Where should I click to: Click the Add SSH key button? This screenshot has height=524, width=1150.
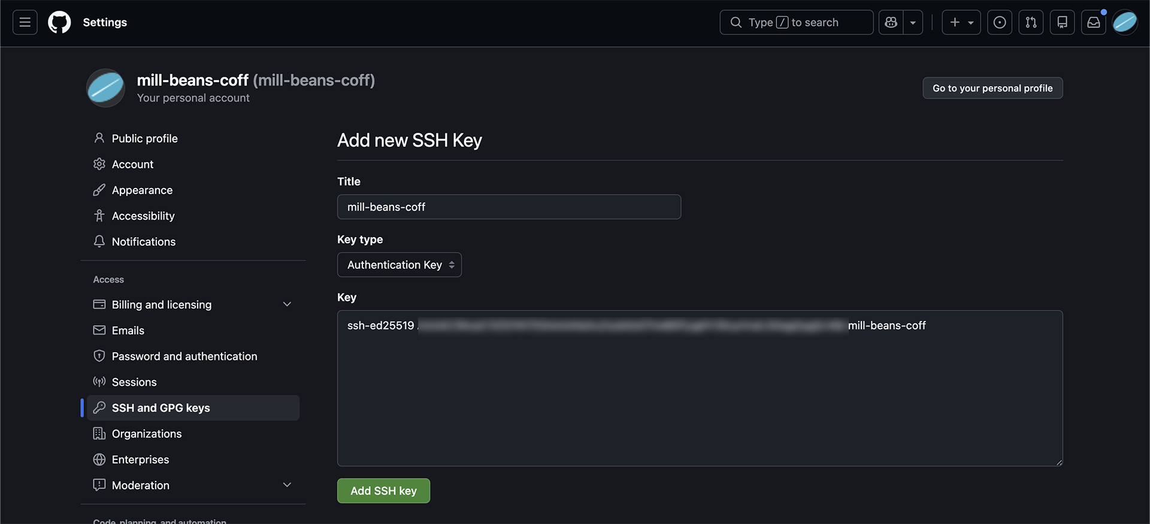(x=383, y=491)
